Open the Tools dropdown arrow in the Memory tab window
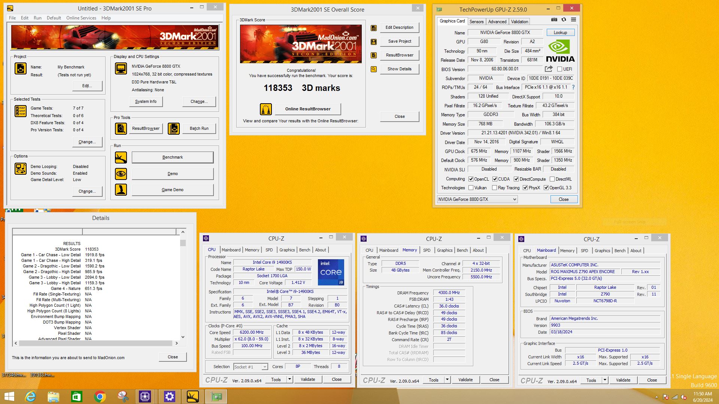The height and width of the screenshot is (404, 719). point(447,380)
